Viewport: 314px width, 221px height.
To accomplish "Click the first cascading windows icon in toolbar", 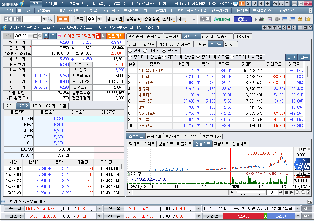I will coord(285,19).
